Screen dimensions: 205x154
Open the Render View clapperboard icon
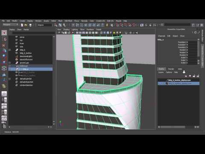(142, 25)
